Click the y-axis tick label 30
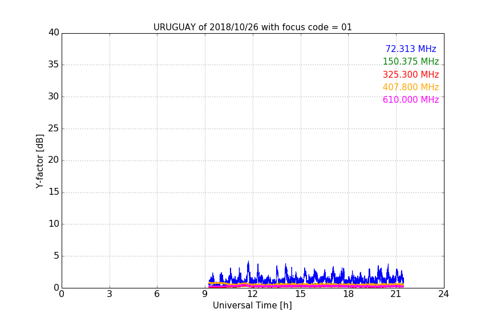Viewport: 493px width, 329px height. (x=54, y=97)
